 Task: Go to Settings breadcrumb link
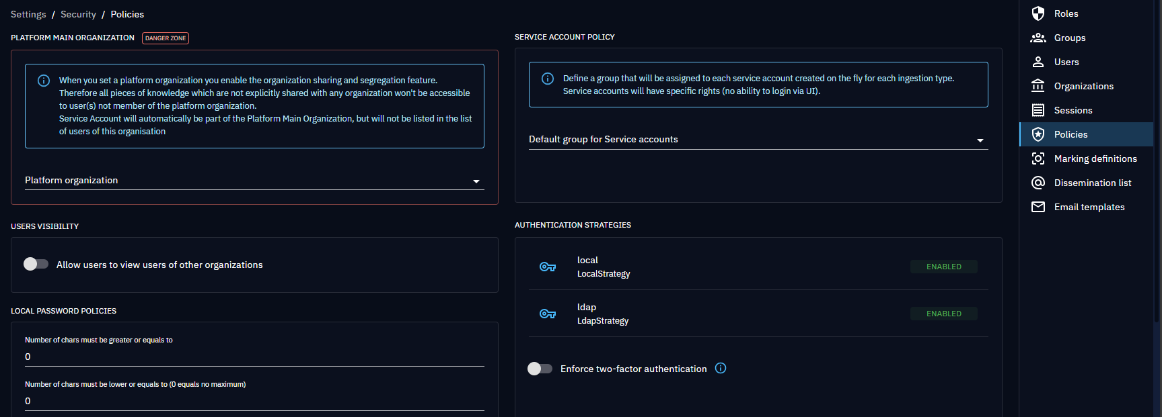[28, 14]
